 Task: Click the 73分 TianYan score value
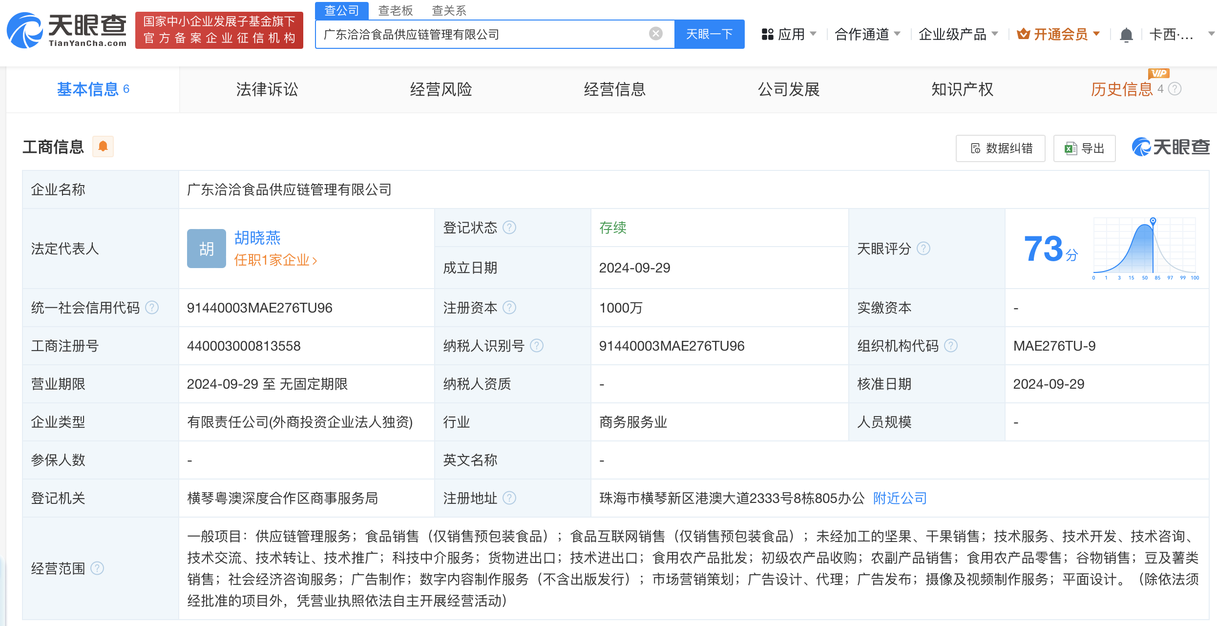(1050, 249)
